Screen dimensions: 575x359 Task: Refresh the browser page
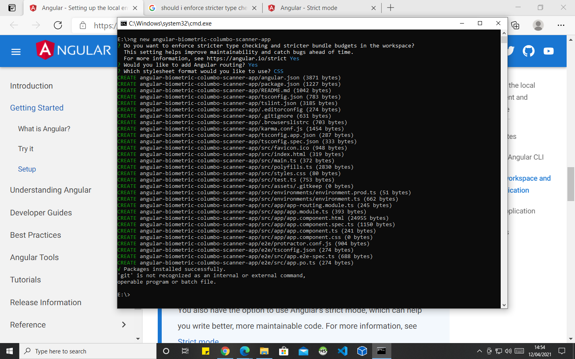click(58, 26)
